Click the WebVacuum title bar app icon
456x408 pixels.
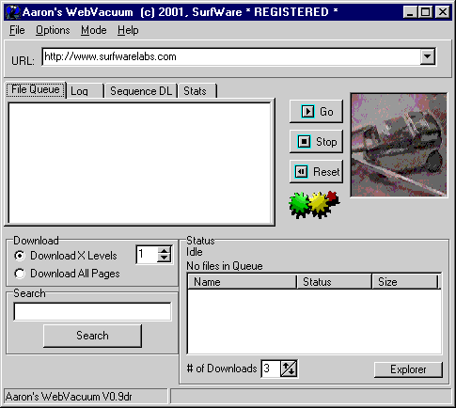(13, 12)
